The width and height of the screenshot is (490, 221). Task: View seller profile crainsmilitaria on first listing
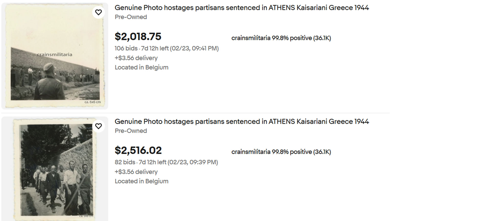point(281,38)
